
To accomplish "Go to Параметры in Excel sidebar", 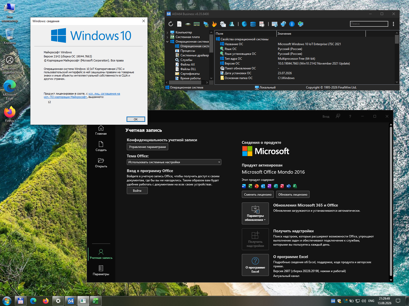I will coord(101,271).
